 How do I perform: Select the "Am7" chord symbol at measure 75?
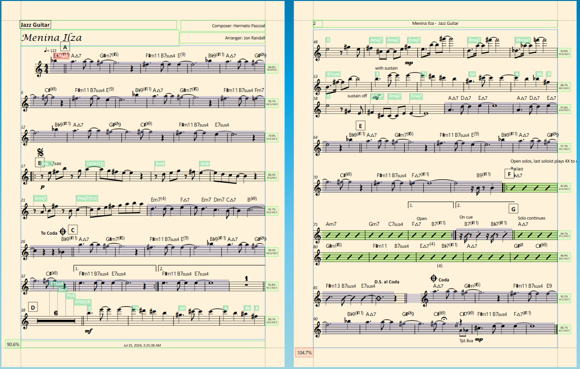[x=331, y=224]
